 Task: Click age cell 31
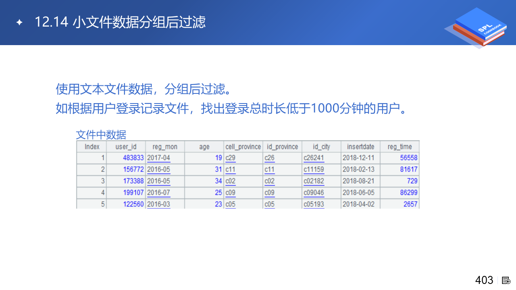point(204,170)
